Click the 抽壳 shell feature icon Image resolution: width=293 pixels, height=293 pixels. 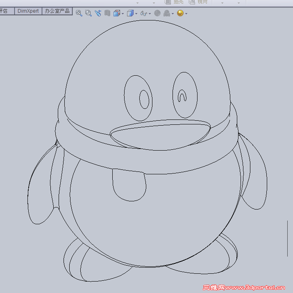click(x=168, y=2)
